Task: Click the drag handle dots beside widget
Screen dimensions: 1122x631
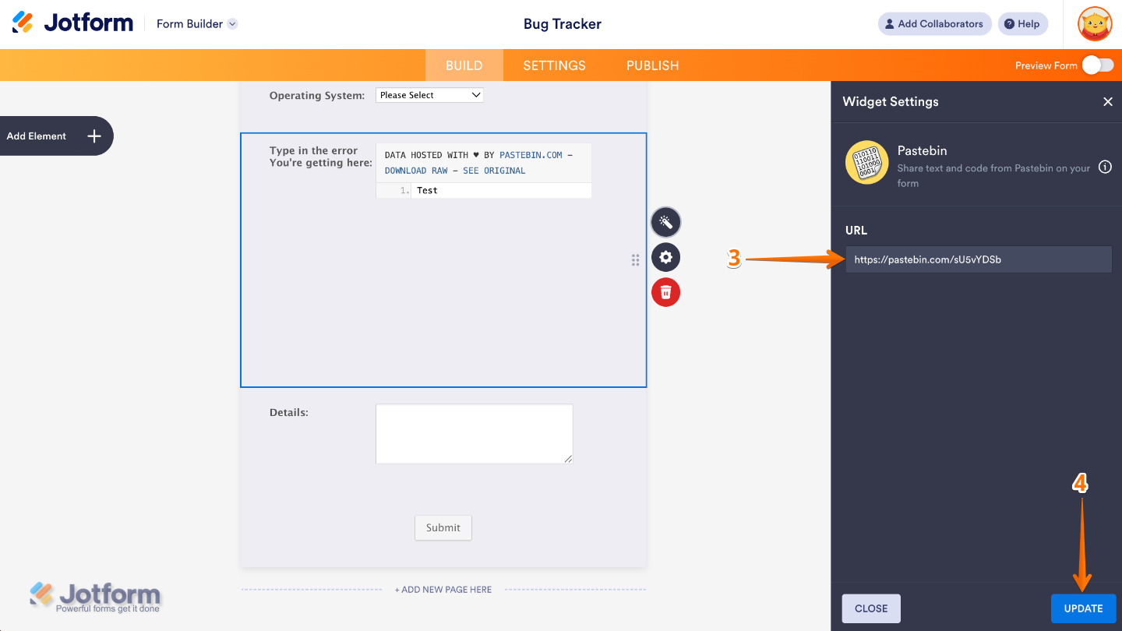Action: (x=635, y=260)
